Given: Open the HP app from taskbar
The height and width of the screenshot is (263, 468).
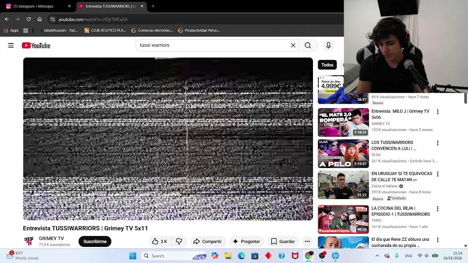Looking at the screenshot, I should pyautogui.click(x=335, y=256).
